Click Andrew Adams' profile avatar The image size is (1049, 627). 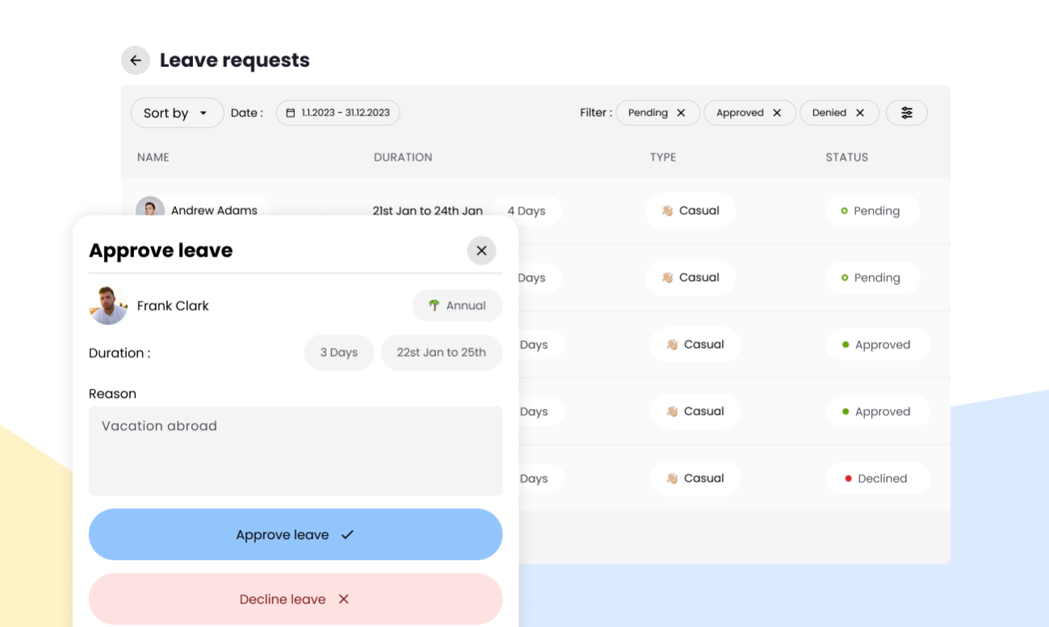[x=149, y=210]
